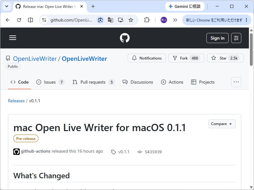Click the github-actions avatar
254x190 pixels.
pyautogui.click(x=17, y=152)
